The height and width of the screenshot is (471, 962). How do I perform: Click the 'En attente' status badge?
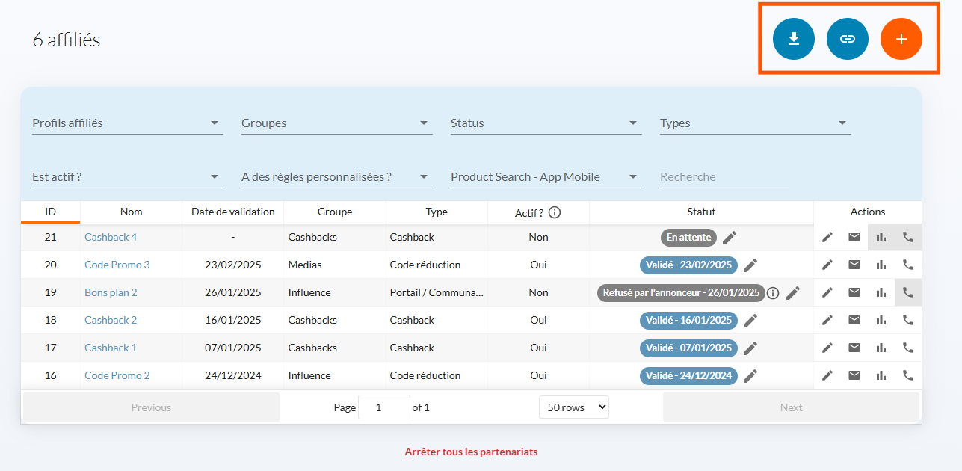pyautogui.click(x=688, y=238)
